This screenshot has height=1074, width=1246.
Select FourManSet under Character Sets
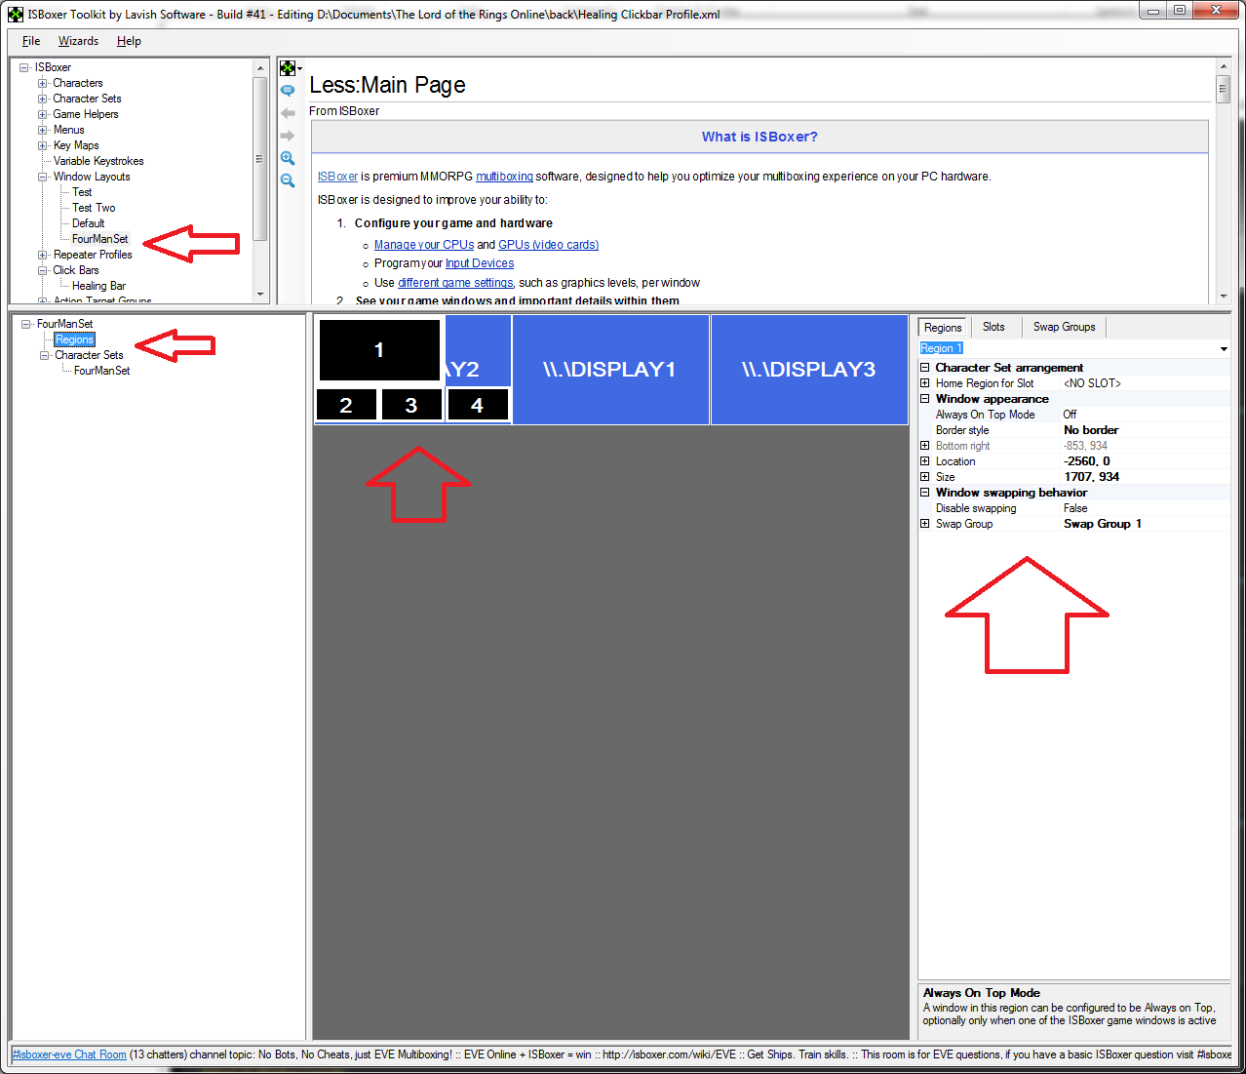pos(101,371)
